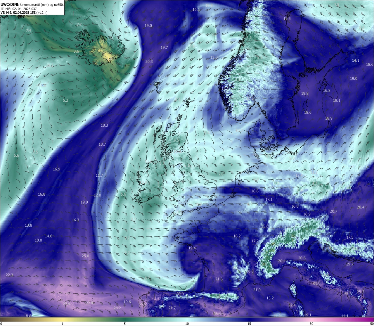Click the 13.0 value in the Norwegian Sea
Viewport: 374px width, 326px height.
pyautogui.click(x=214, y=57)
